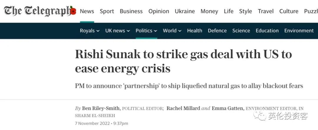
Task: Open the Environment subsection
Action: click(x=299, y=31)
